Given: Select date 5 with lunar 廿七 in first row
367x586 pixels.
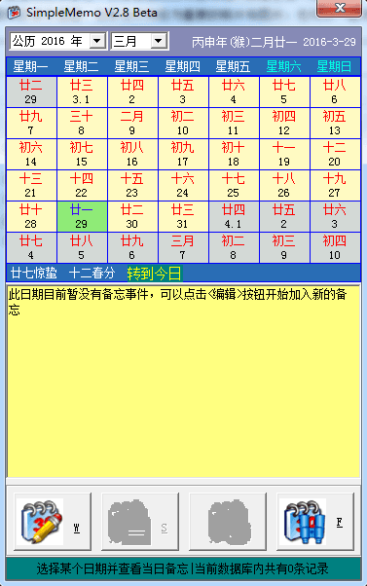Looking at the screenshot, I should coord(284,92).
